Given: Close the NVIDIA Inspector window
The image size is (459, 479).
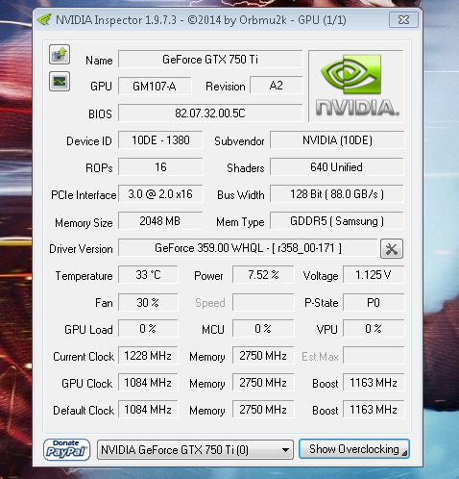Looking at the screenshot, I should [x=403, y=20].
